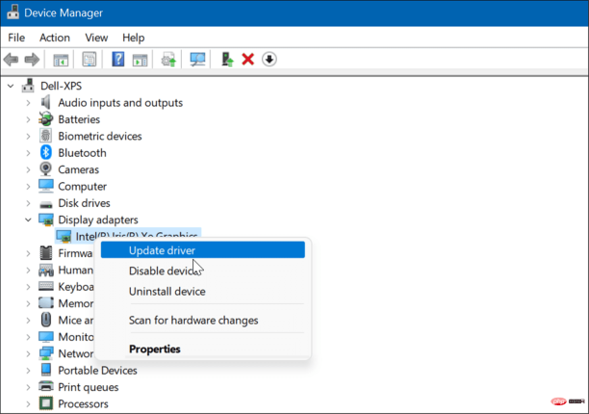Select the Audio inputs and outputs label
Viewport: 589px width, 414px height.
click(120, 103)
